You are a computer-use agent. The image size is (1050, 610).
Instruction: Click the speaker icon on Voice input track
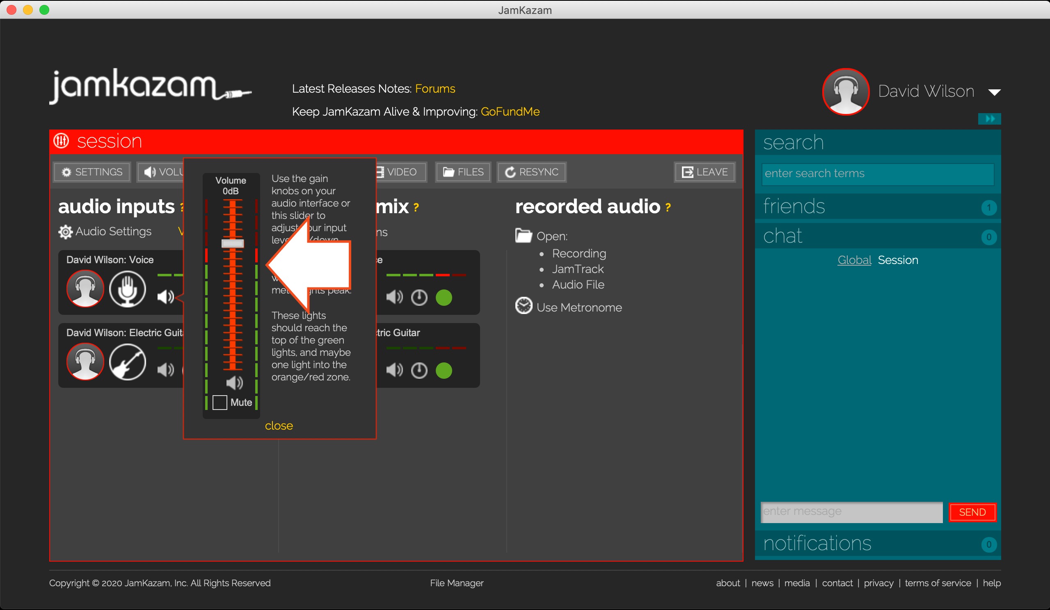165,297
